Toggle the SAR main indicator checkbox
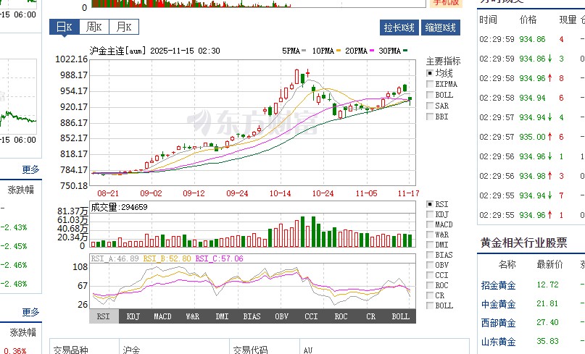Screen dimensions: 585x354 (x=431, y=106)
